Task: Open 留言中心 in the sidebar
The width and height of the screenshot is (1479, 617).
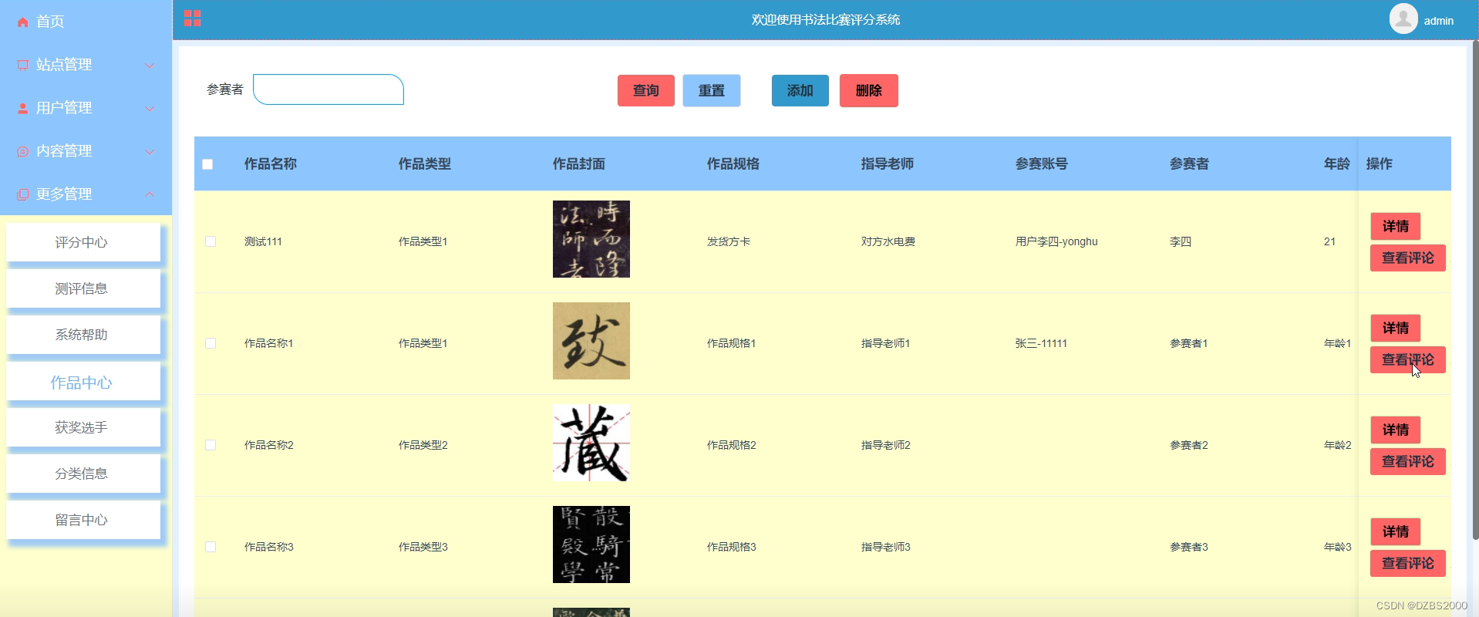Action: click(83, 520)
